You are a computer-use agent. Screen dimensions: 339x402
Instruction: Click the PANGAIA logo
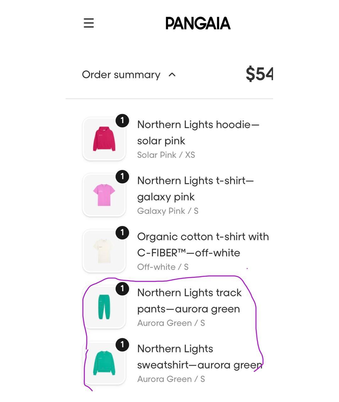click(198, 24)
